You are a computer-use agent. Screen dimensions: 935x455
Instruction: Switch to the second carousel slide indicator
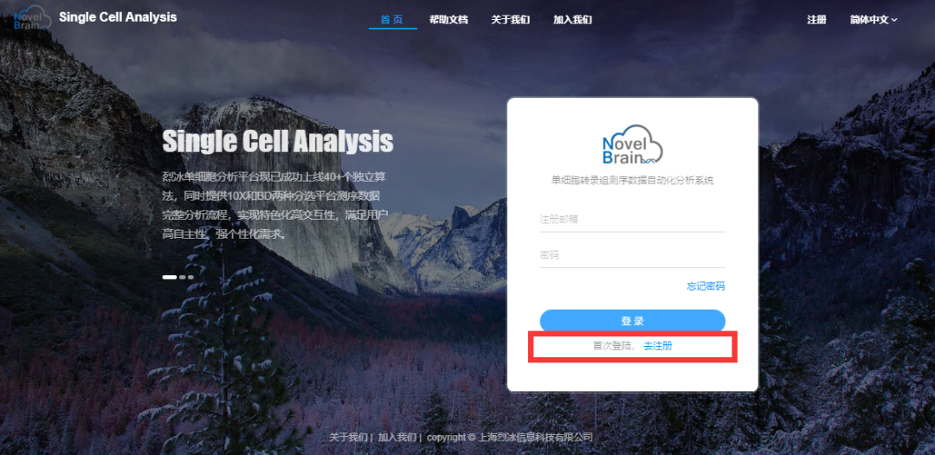[x=183, y=277]
